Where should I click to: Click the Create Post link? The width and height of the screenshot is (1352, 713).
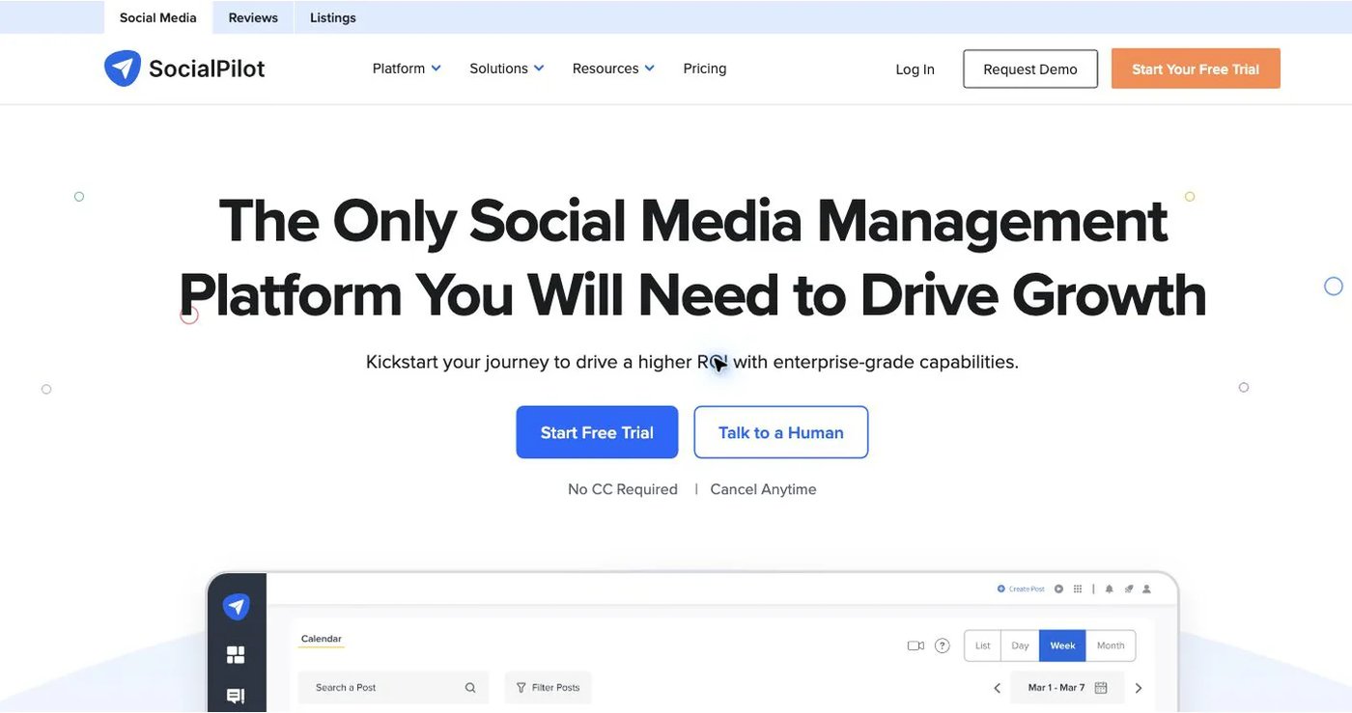pyautogui.click(x=1021, y=589)
